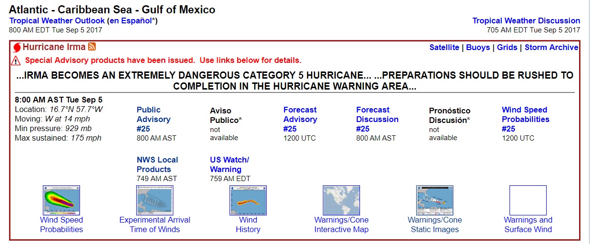The width and height of the screenshot is (590, 244).
Task: Click the 1200 UTC time under Forecast Advisory
Action: coord(300,138)
